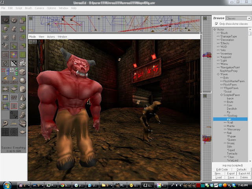Click the brush rotate tool with green arrows
252x189 pixels.
click(5, 29)
